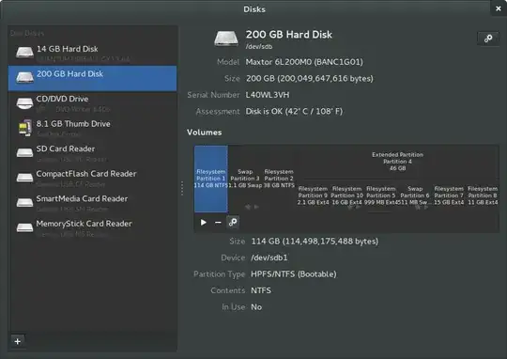This screenshot has width=507, height=359.
Task: Open disk options gears button at top right
Action: click(488, 39)
